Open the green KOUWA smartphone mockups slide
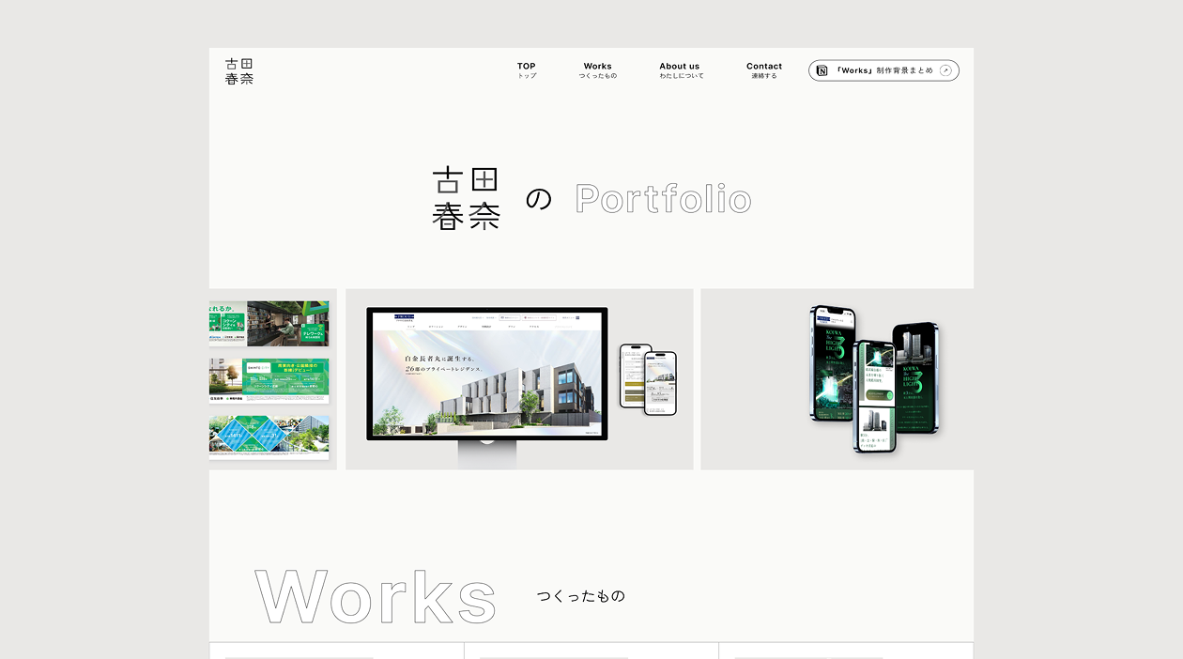 point(873,378)
